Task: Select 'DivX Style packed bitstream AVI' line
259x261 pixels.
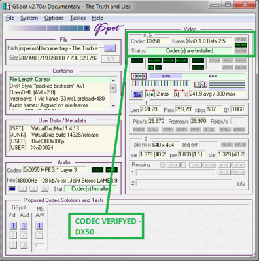Action: point(60,86)
